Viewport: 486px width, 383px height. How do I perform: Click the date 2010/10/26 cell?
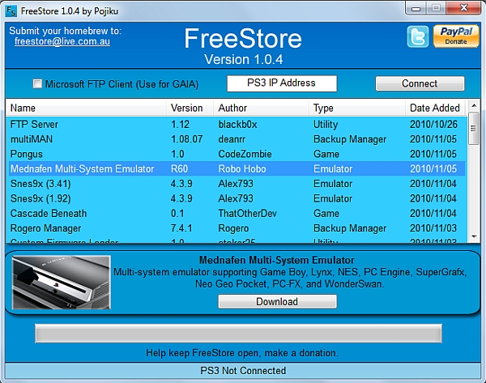pos(433,124)
